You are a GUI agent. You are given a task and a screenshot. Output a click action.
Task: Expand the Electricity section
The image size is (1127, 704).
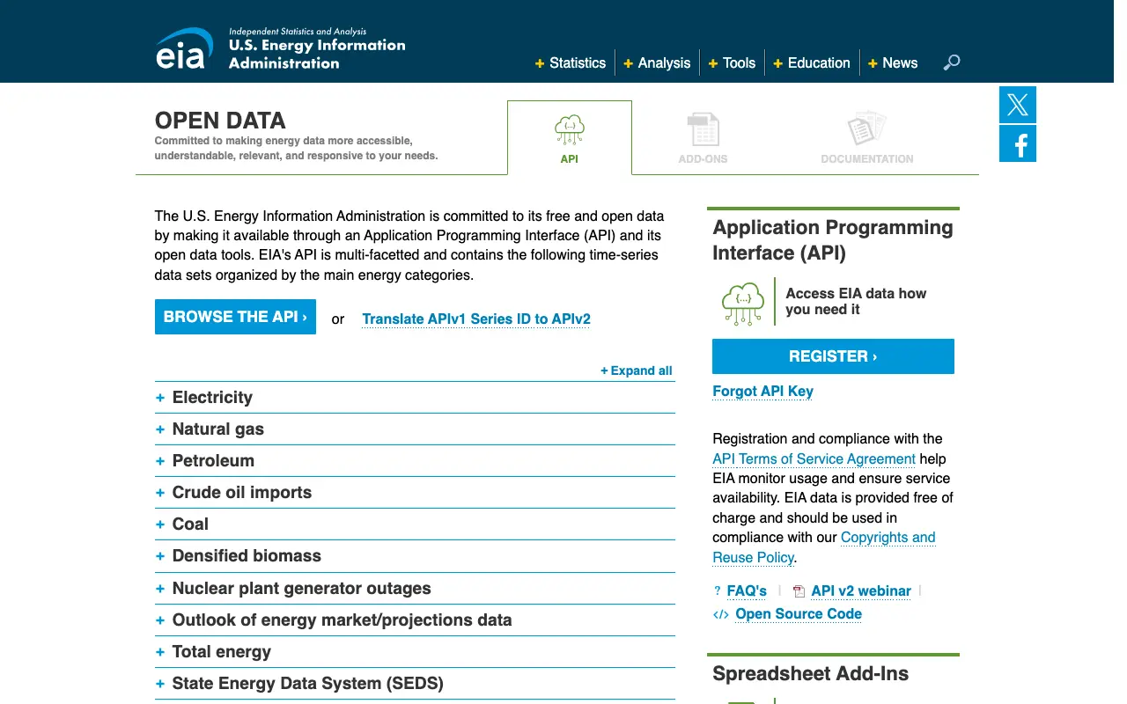click(415, 398)
